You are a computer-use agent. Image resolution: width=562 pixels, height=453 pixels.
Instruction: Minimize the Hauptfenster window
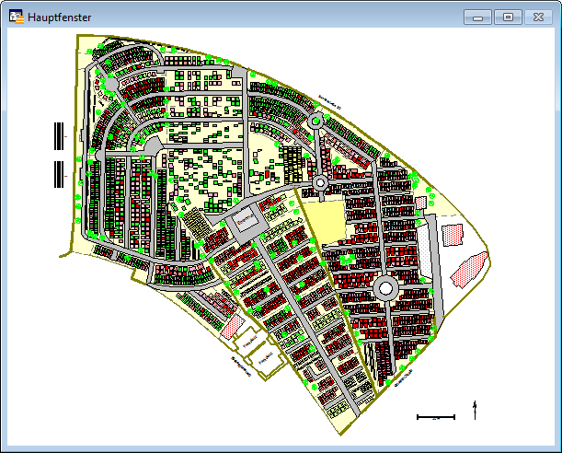click(x=477, y=17)
